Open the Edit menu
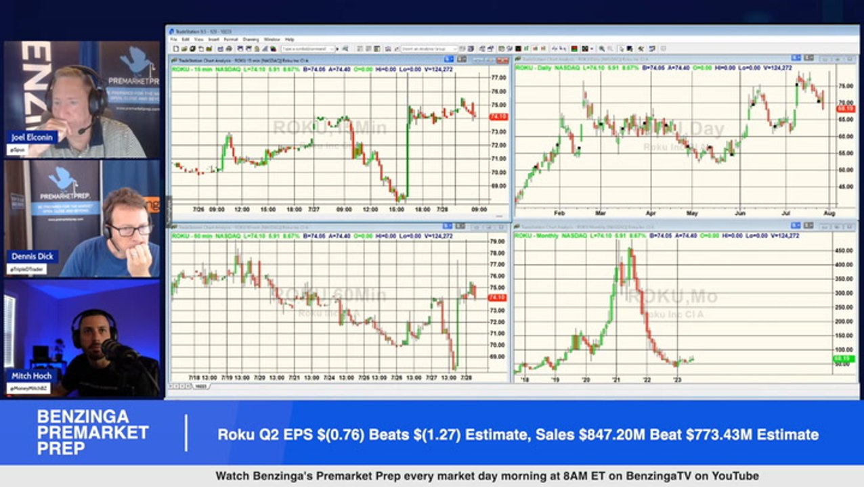 [x=186, y=39]
